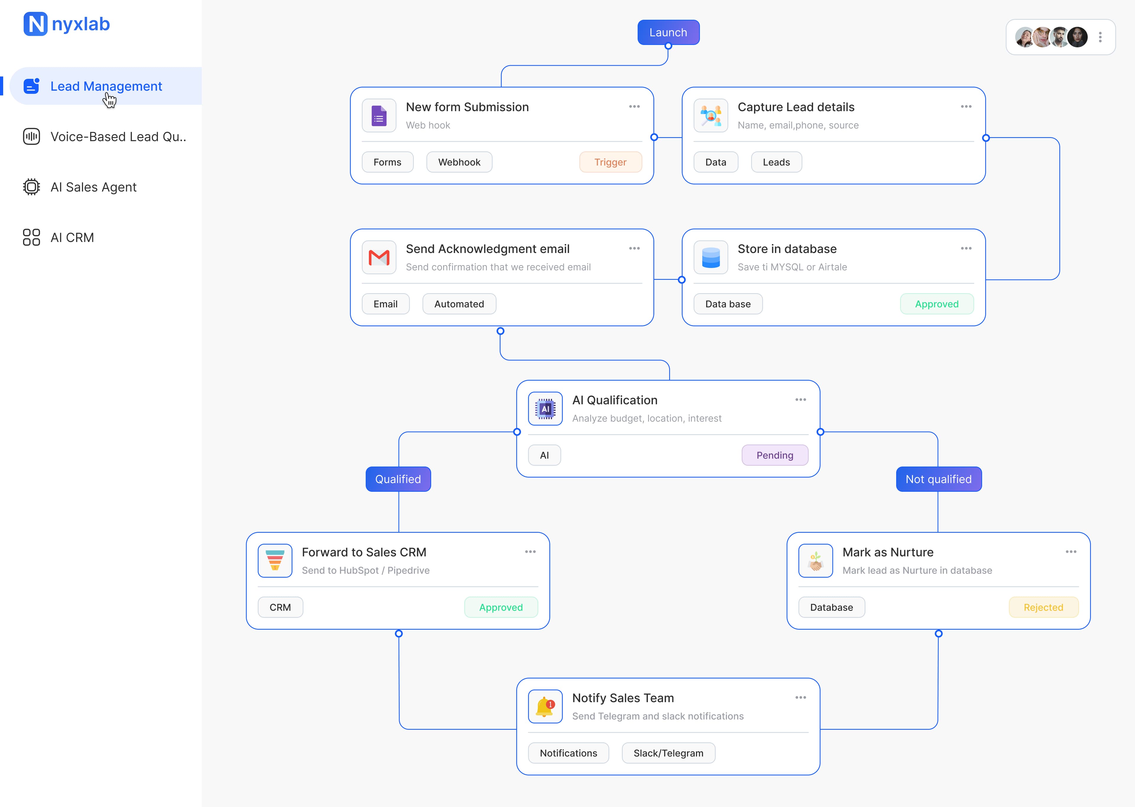Select the AI Sales Agent sidebar icon
This screenshot has height=807, width=1135.
click(x=31, y=187)
